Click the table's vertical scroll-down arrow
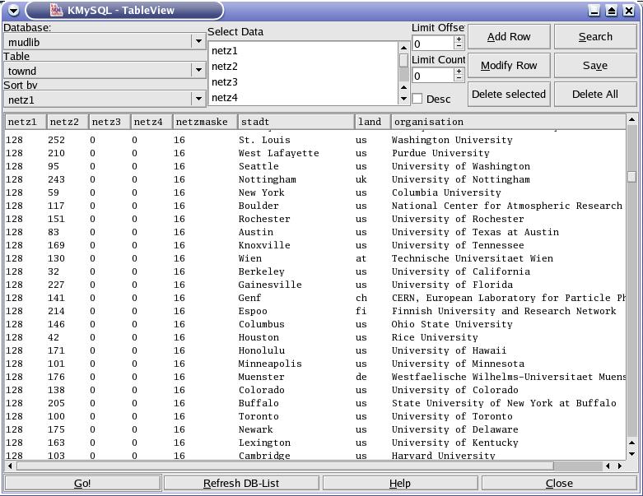643x496 pixels. 632,454
